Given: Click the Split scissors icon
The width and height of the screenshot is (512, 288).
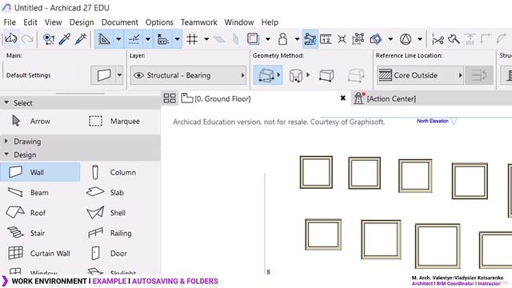Looking at the screenshot, I should pyautogui.click(x=438, y=39).
